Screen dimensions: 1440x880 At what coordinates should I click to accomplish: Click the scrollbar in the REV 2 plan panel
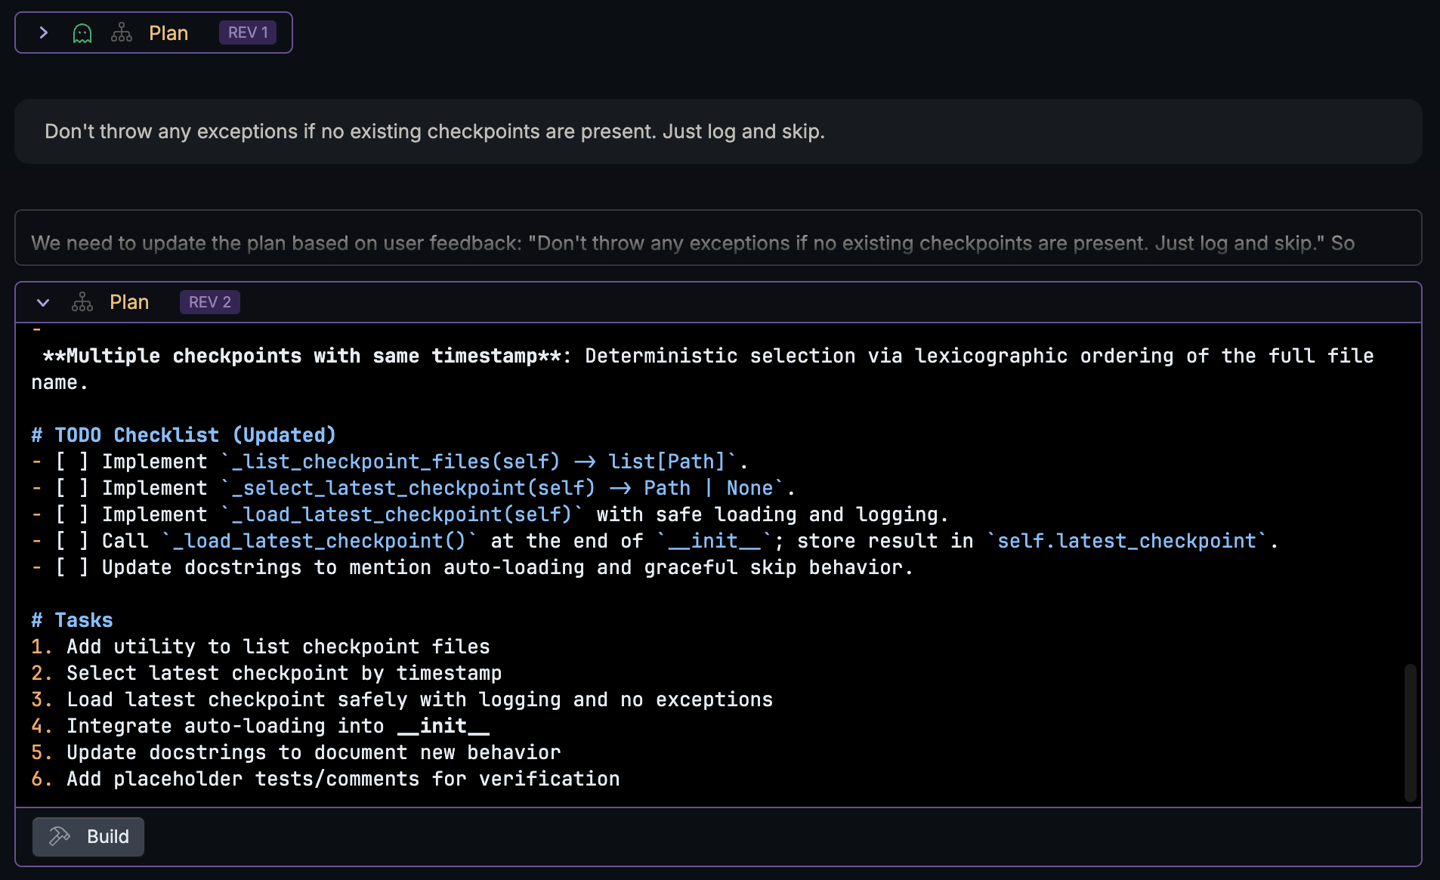pyautogui.click(x=1410, y=733)
